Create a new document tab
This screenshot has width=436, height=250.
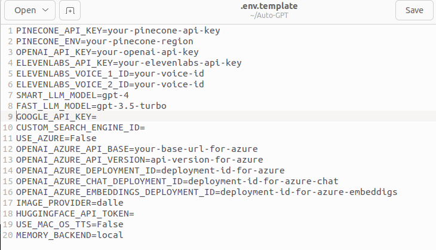70,10
